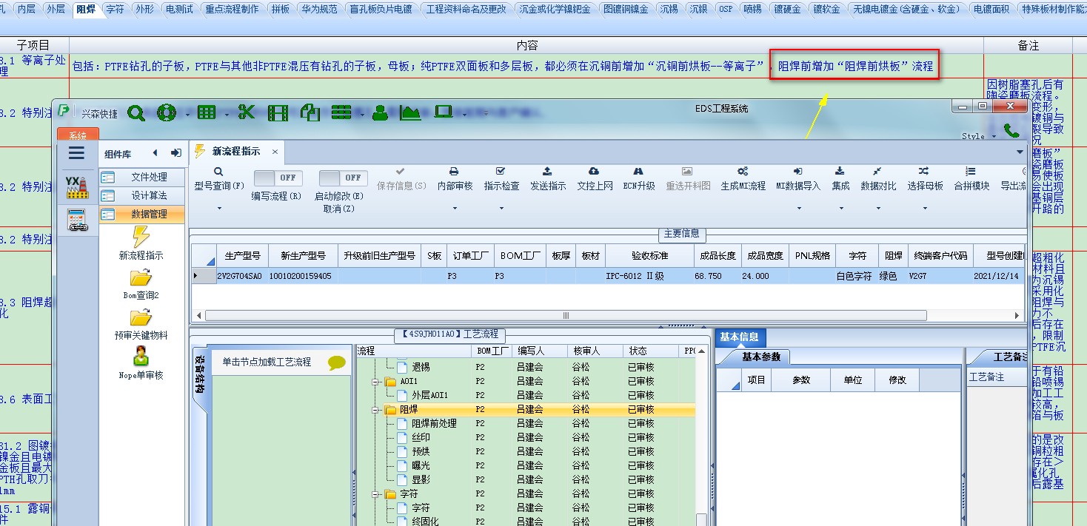1087x526 pixels.
Task: Switch to 电测试 tab in background spreadsheet
Action: pyautogui.click(x=179, y=10)
